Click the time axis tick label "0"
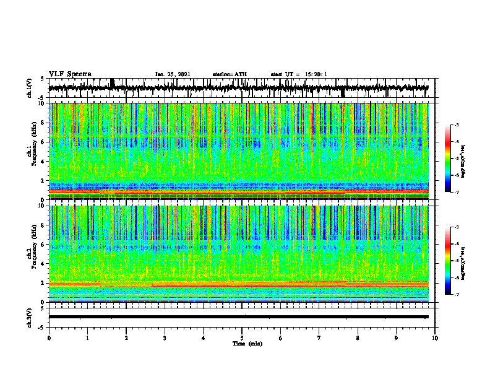490x379 pixels. pyautogui.click(x=49, y=338)
